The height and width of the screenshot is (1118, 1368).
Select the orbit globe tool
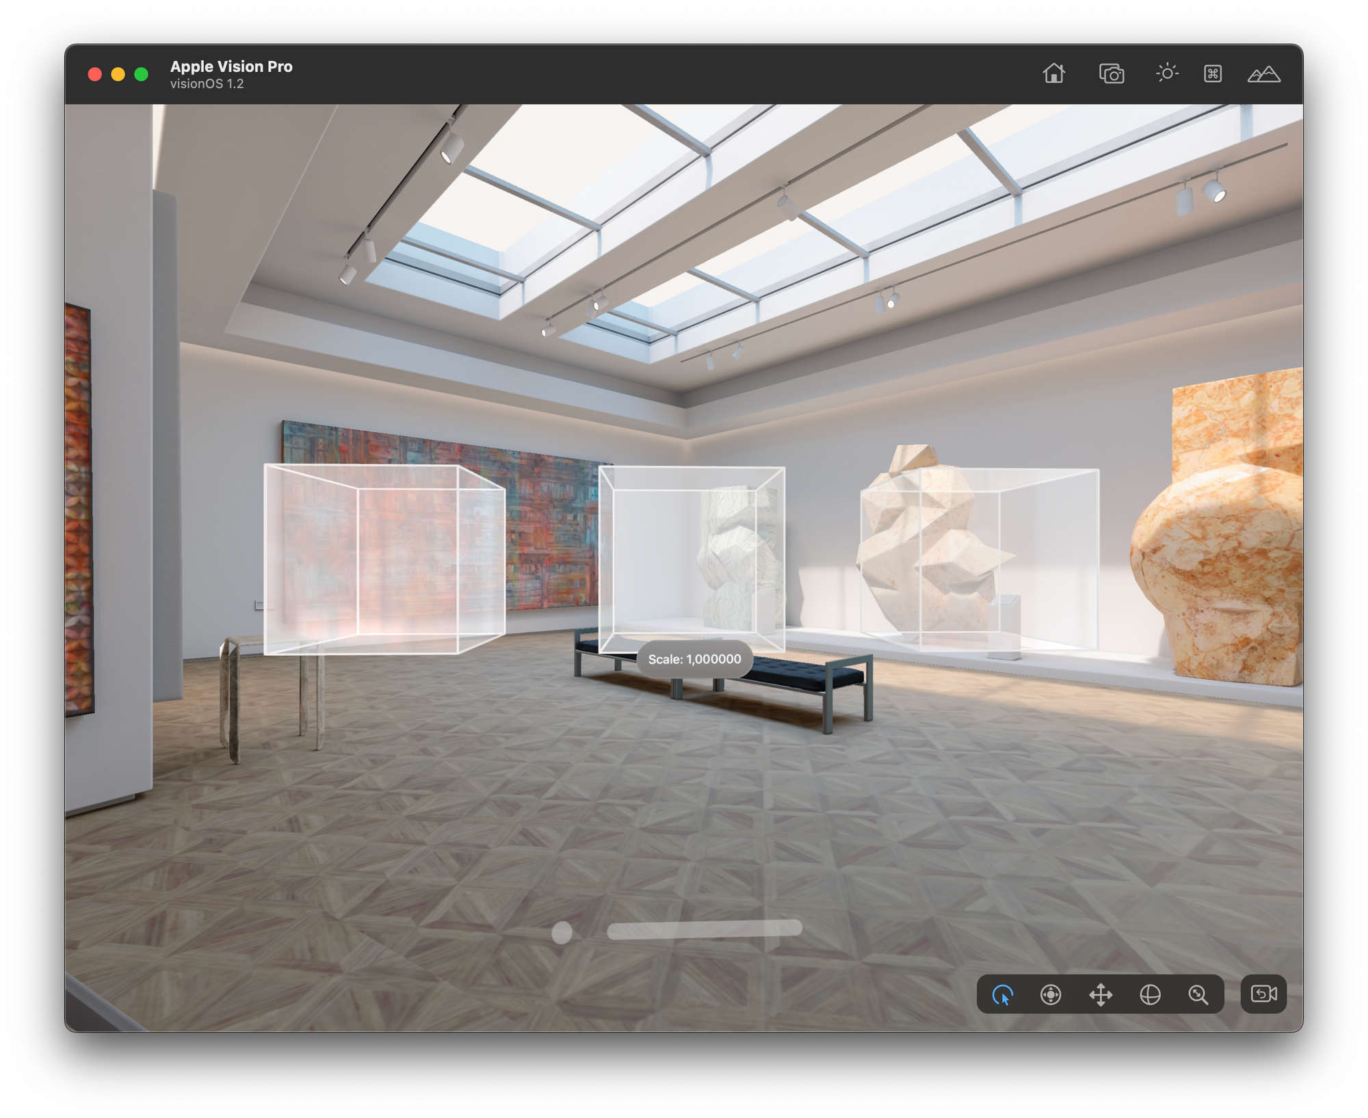pos(1150,994)
